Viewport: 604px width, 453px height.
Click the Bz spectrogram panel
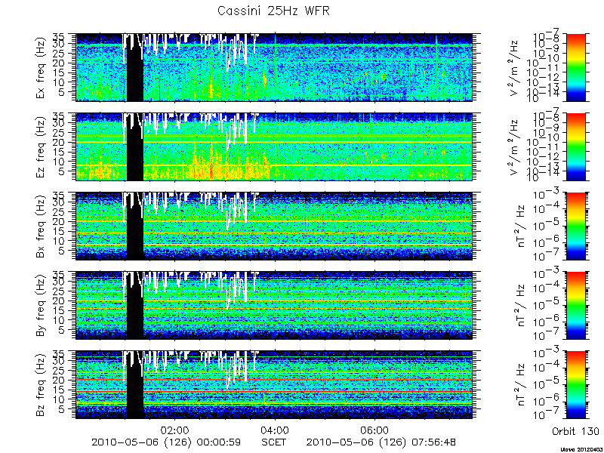(x=274, y=385)
